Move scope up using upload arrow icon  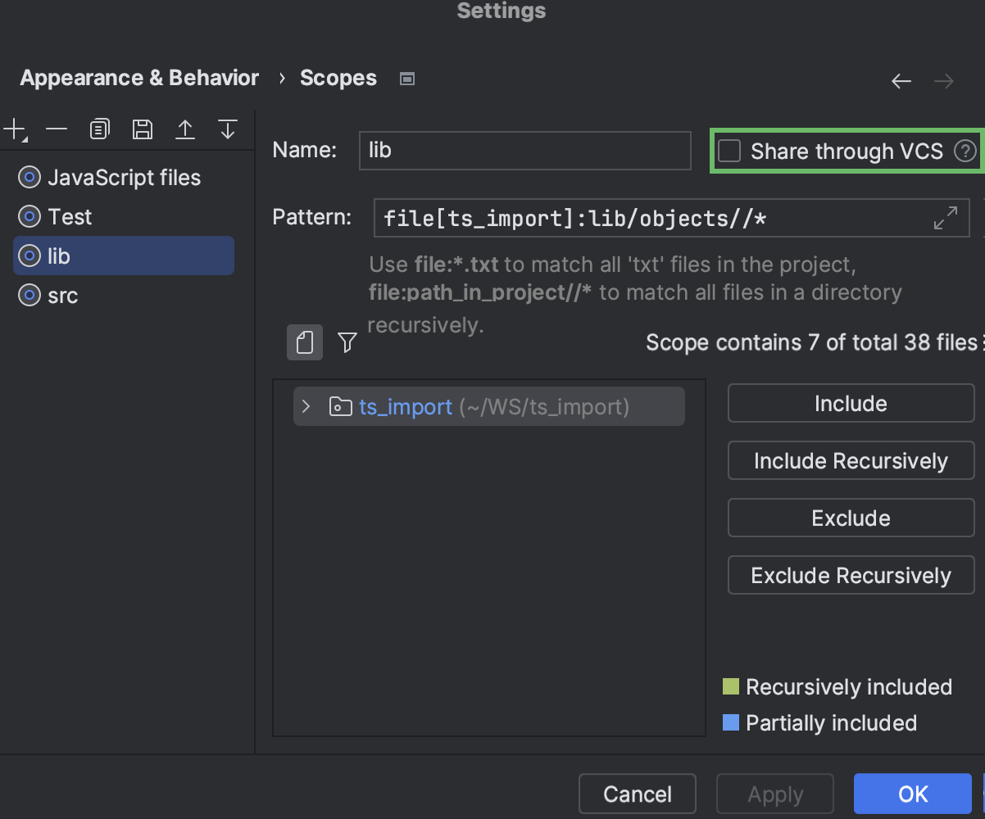[185, 129]
